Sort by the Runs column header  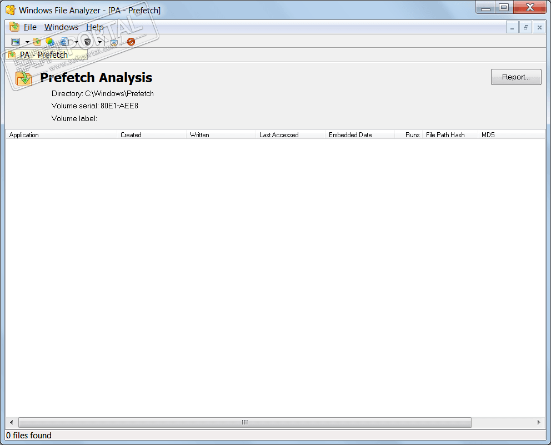(408, 135)
